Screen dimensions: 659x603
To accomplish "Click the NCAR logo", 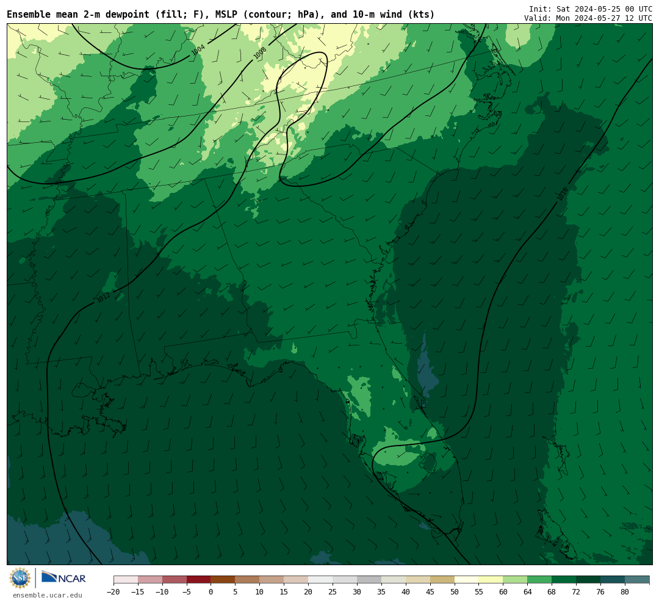I will click(x=64, y=578).
